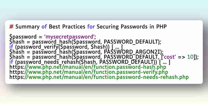Image resolution: width=208 pixels, height=104 pixels.
Task: Click the red # heading symbol
Action: tap(11, 27)
